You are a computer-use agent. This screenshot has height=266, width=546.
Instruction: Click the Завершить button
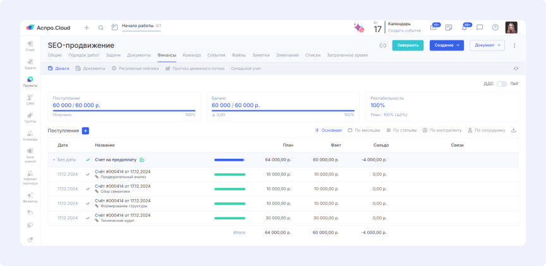408,45
